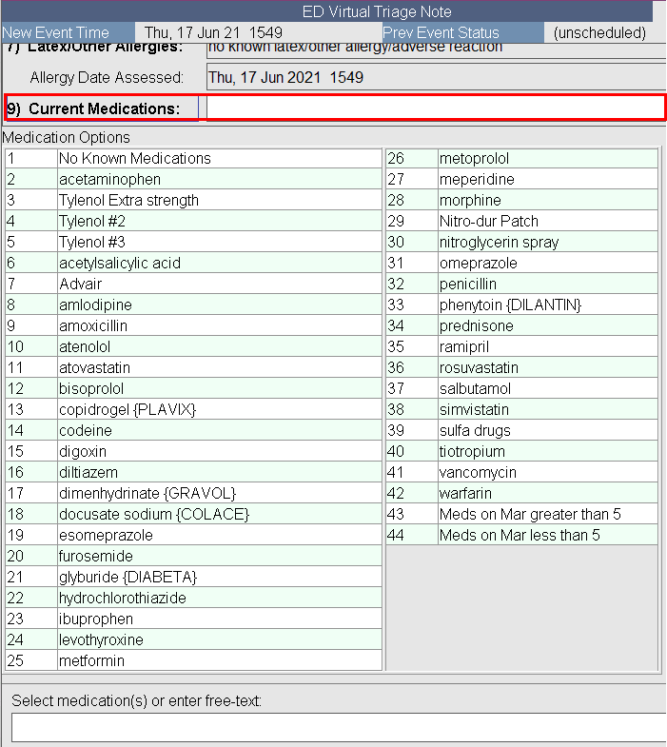Select 'dimenhydrinate {GRAVOL}' option
The width and height of the screenshot is (667, 747).
click(193, 494)
